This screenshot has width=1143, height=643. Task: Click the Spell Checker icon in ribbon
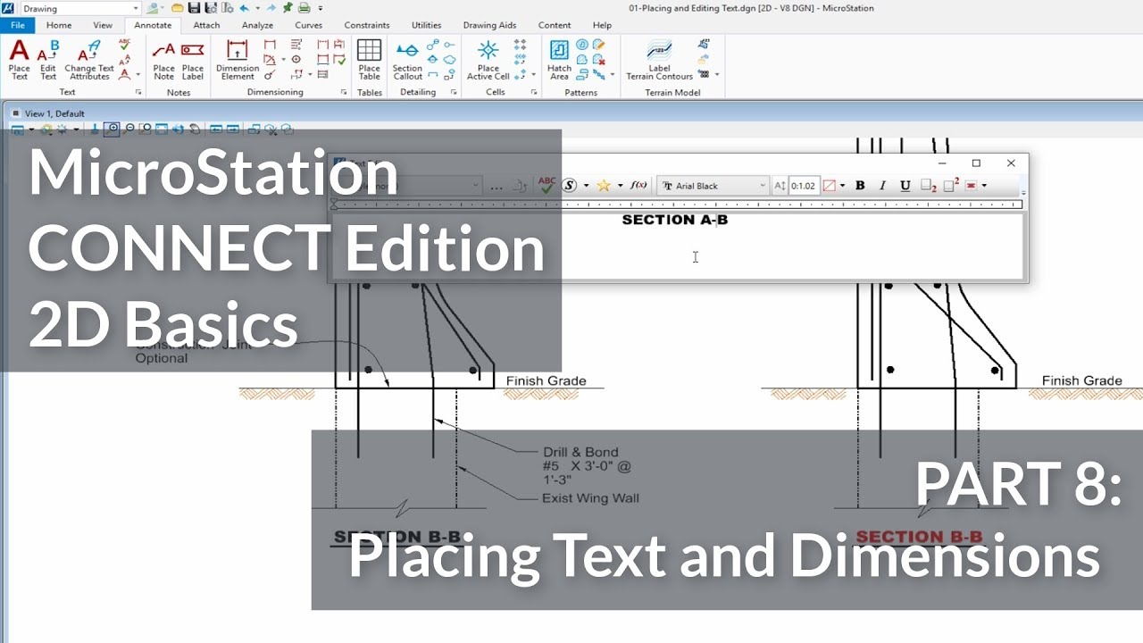pos(124,44)
